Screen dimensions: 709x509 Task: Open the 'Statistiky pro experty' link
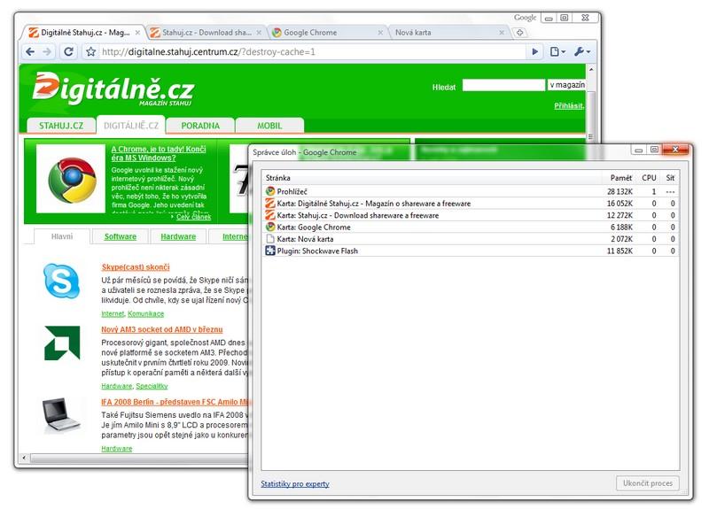point(295,483)
